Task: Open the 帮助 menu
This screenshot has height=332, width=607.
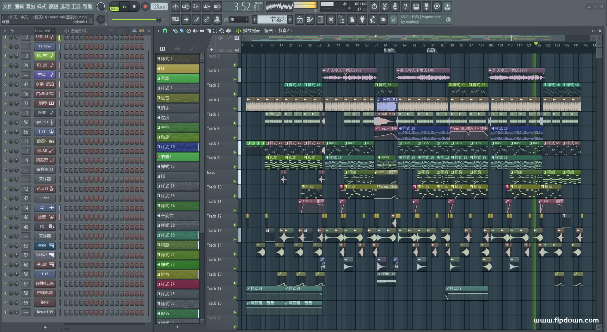Action: tap(88, 6)
